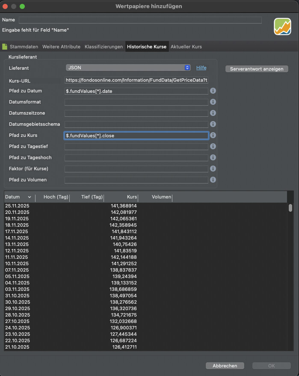The image size is (299, 376).
Task: Click info icon beside Datumsformat field
Action: pyautogui.click(x=213, y=102)
